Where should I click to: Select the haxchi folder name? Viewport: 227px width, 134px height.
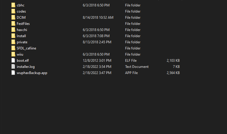[22, 30]
